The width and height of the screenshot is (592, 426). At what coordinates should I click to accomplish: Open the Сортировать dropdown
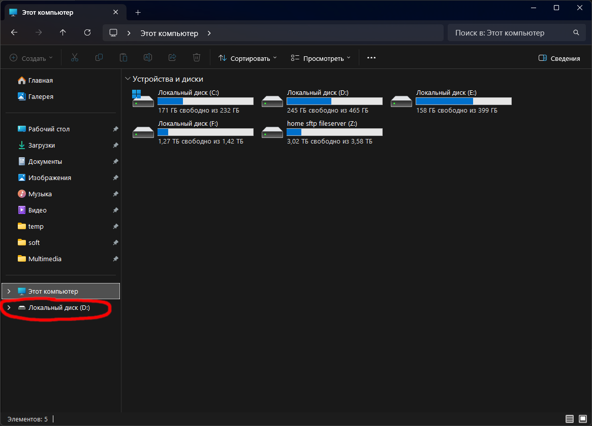[247, 58]
